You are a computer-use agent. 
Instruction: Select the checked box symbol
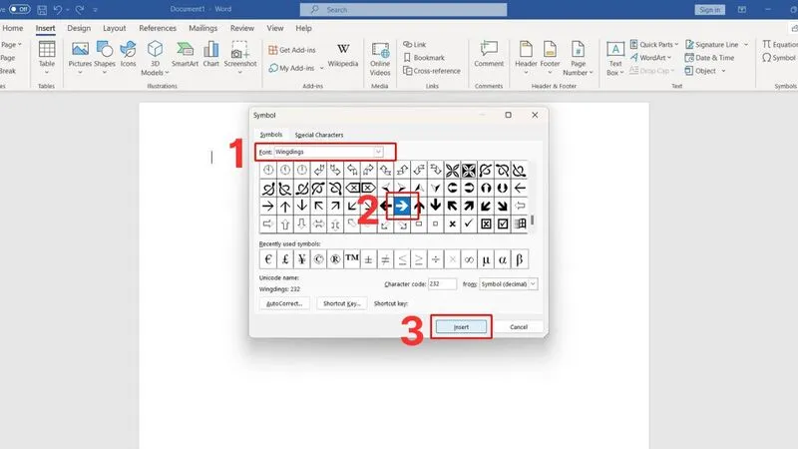tap(503, 224)
